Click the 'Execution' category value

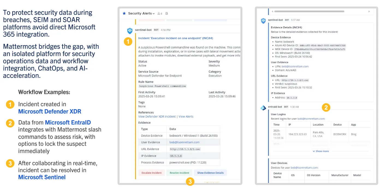click(x=215, y=76)
